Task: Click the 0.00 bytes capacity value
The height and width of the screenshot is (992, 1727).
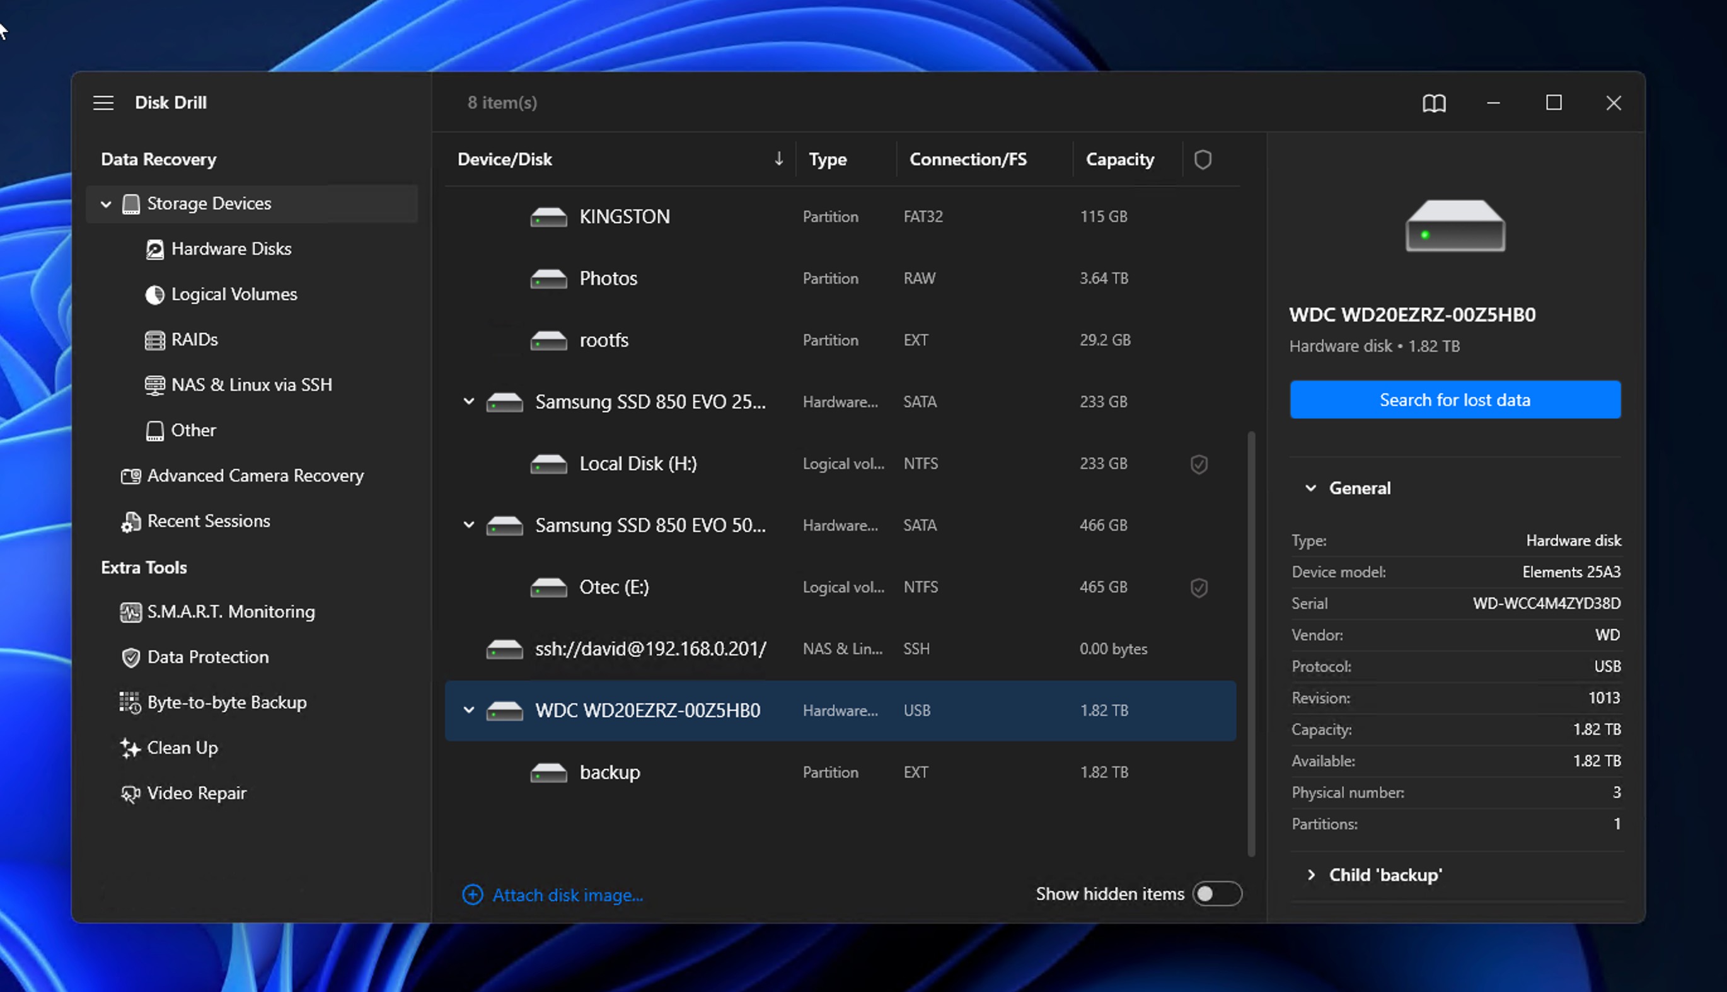Action: pos(1112,649)
